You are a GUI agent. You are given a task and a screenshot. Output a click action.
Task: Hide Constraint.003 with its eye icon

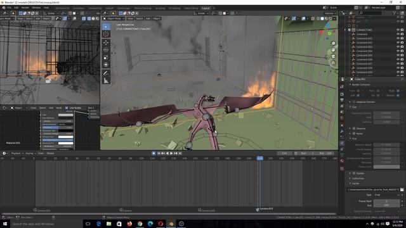point(398,47)
